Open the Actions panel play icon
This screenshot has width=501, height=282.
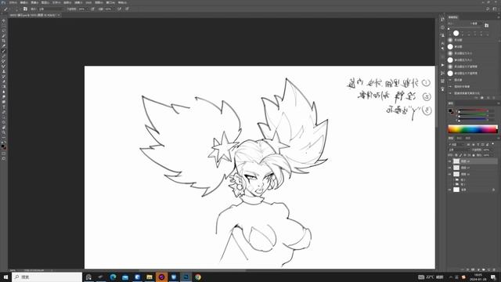442,65
